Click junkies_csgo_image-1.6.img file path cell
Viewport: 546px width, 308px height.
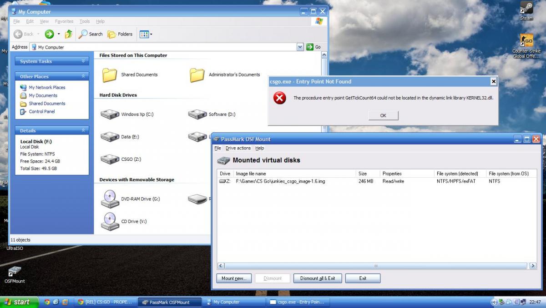280,181
